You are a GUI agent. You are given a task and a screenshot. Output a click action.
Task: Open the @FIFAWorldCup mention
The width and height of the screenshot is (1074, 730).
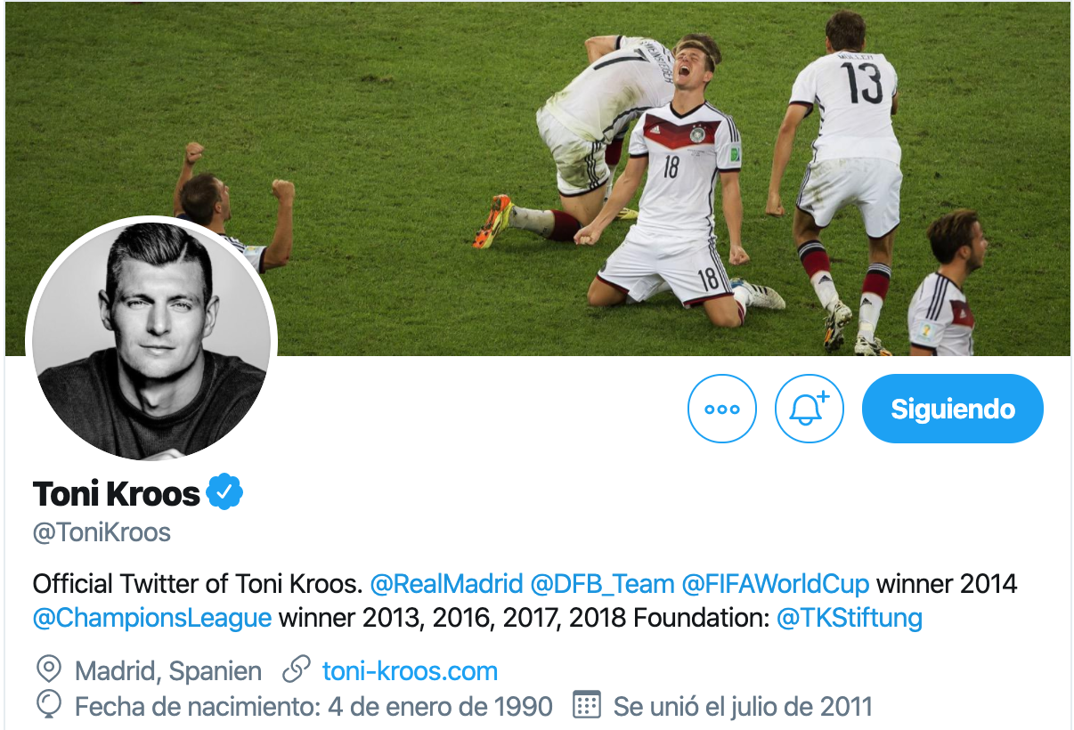pyautogui.click(x=775, y=583)
